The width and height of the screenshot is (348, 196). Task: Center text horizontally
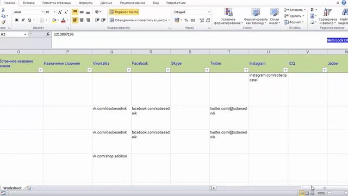82,20
